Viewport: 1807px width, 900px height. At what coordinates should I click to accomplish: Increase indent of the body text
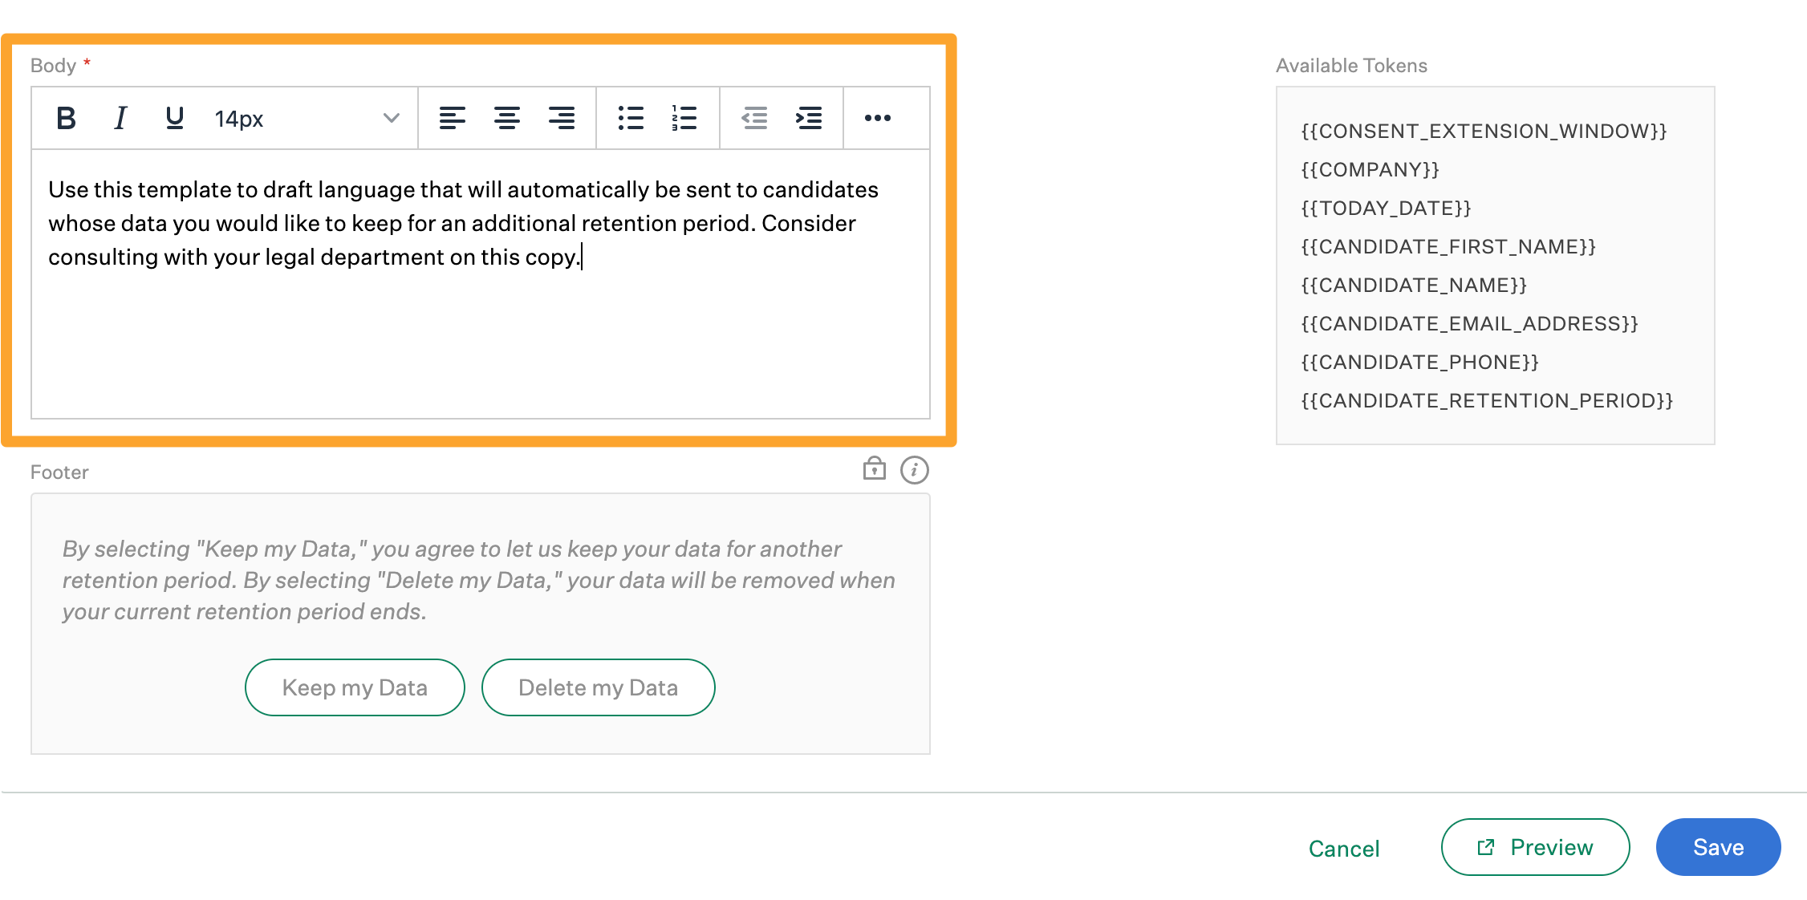click(809, 118)
